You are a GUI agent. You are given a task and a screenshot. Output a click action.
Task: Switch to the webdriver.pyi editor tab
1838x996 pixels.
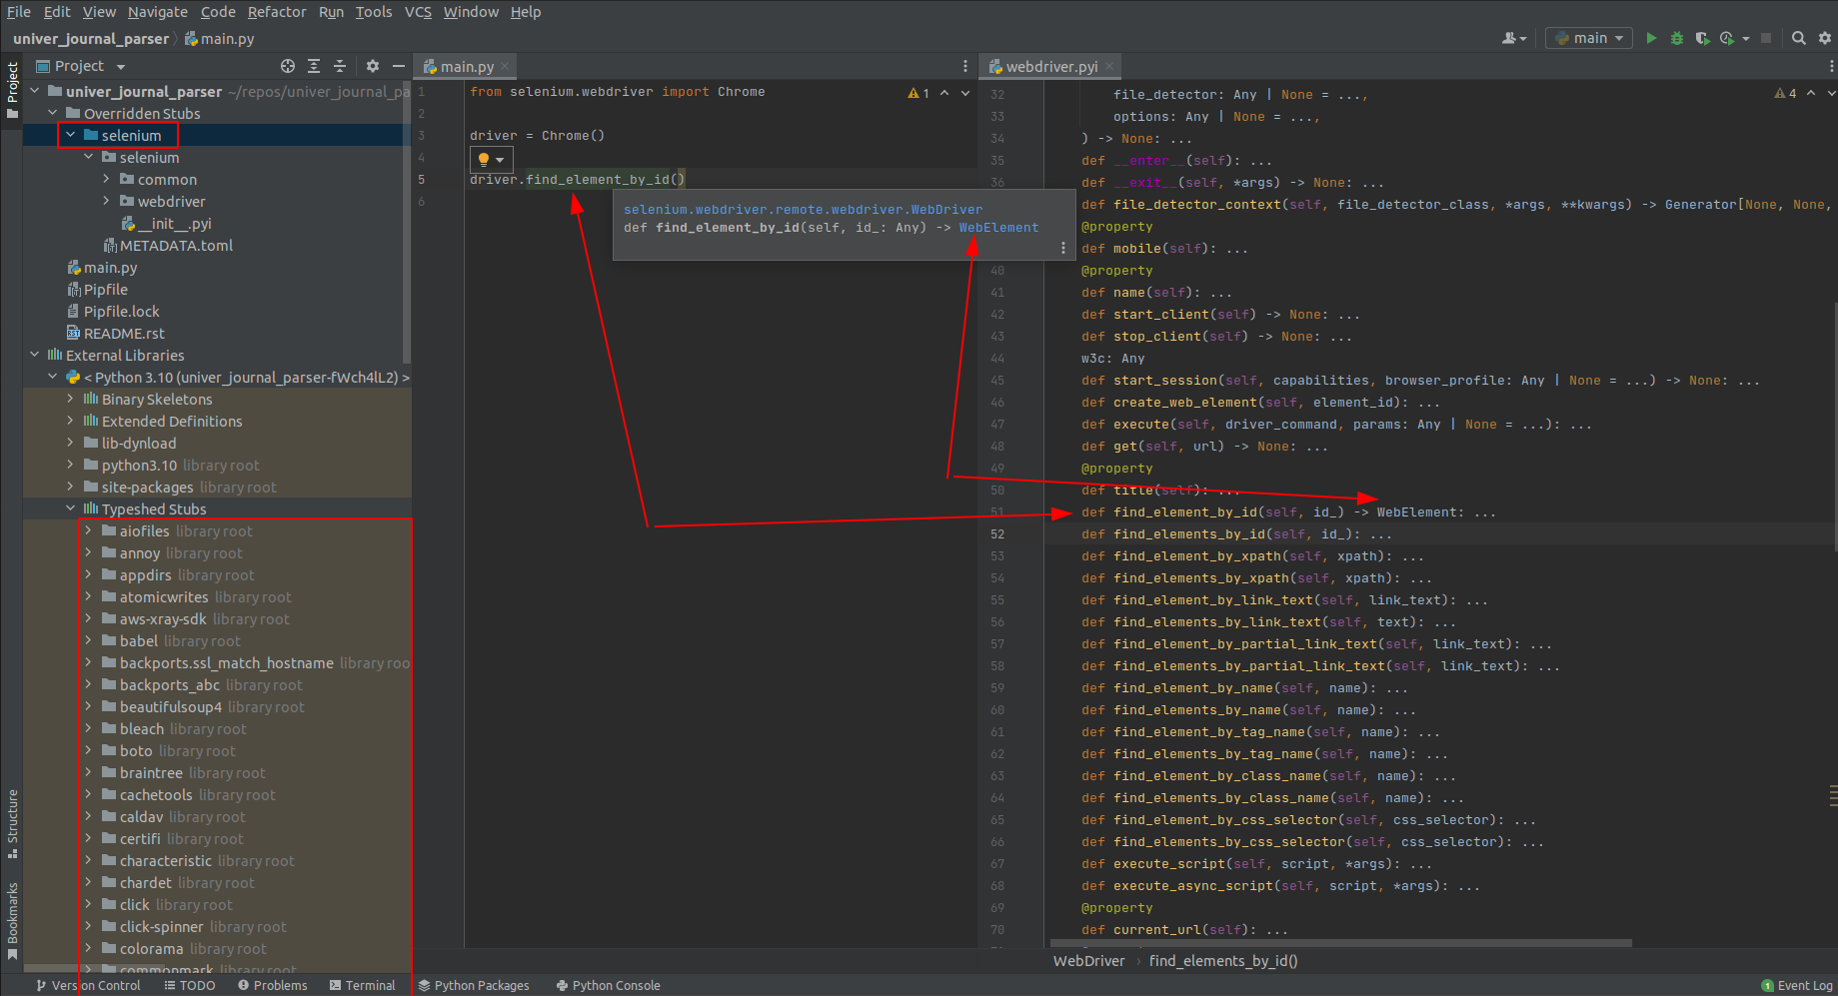tap(1050, 66)
